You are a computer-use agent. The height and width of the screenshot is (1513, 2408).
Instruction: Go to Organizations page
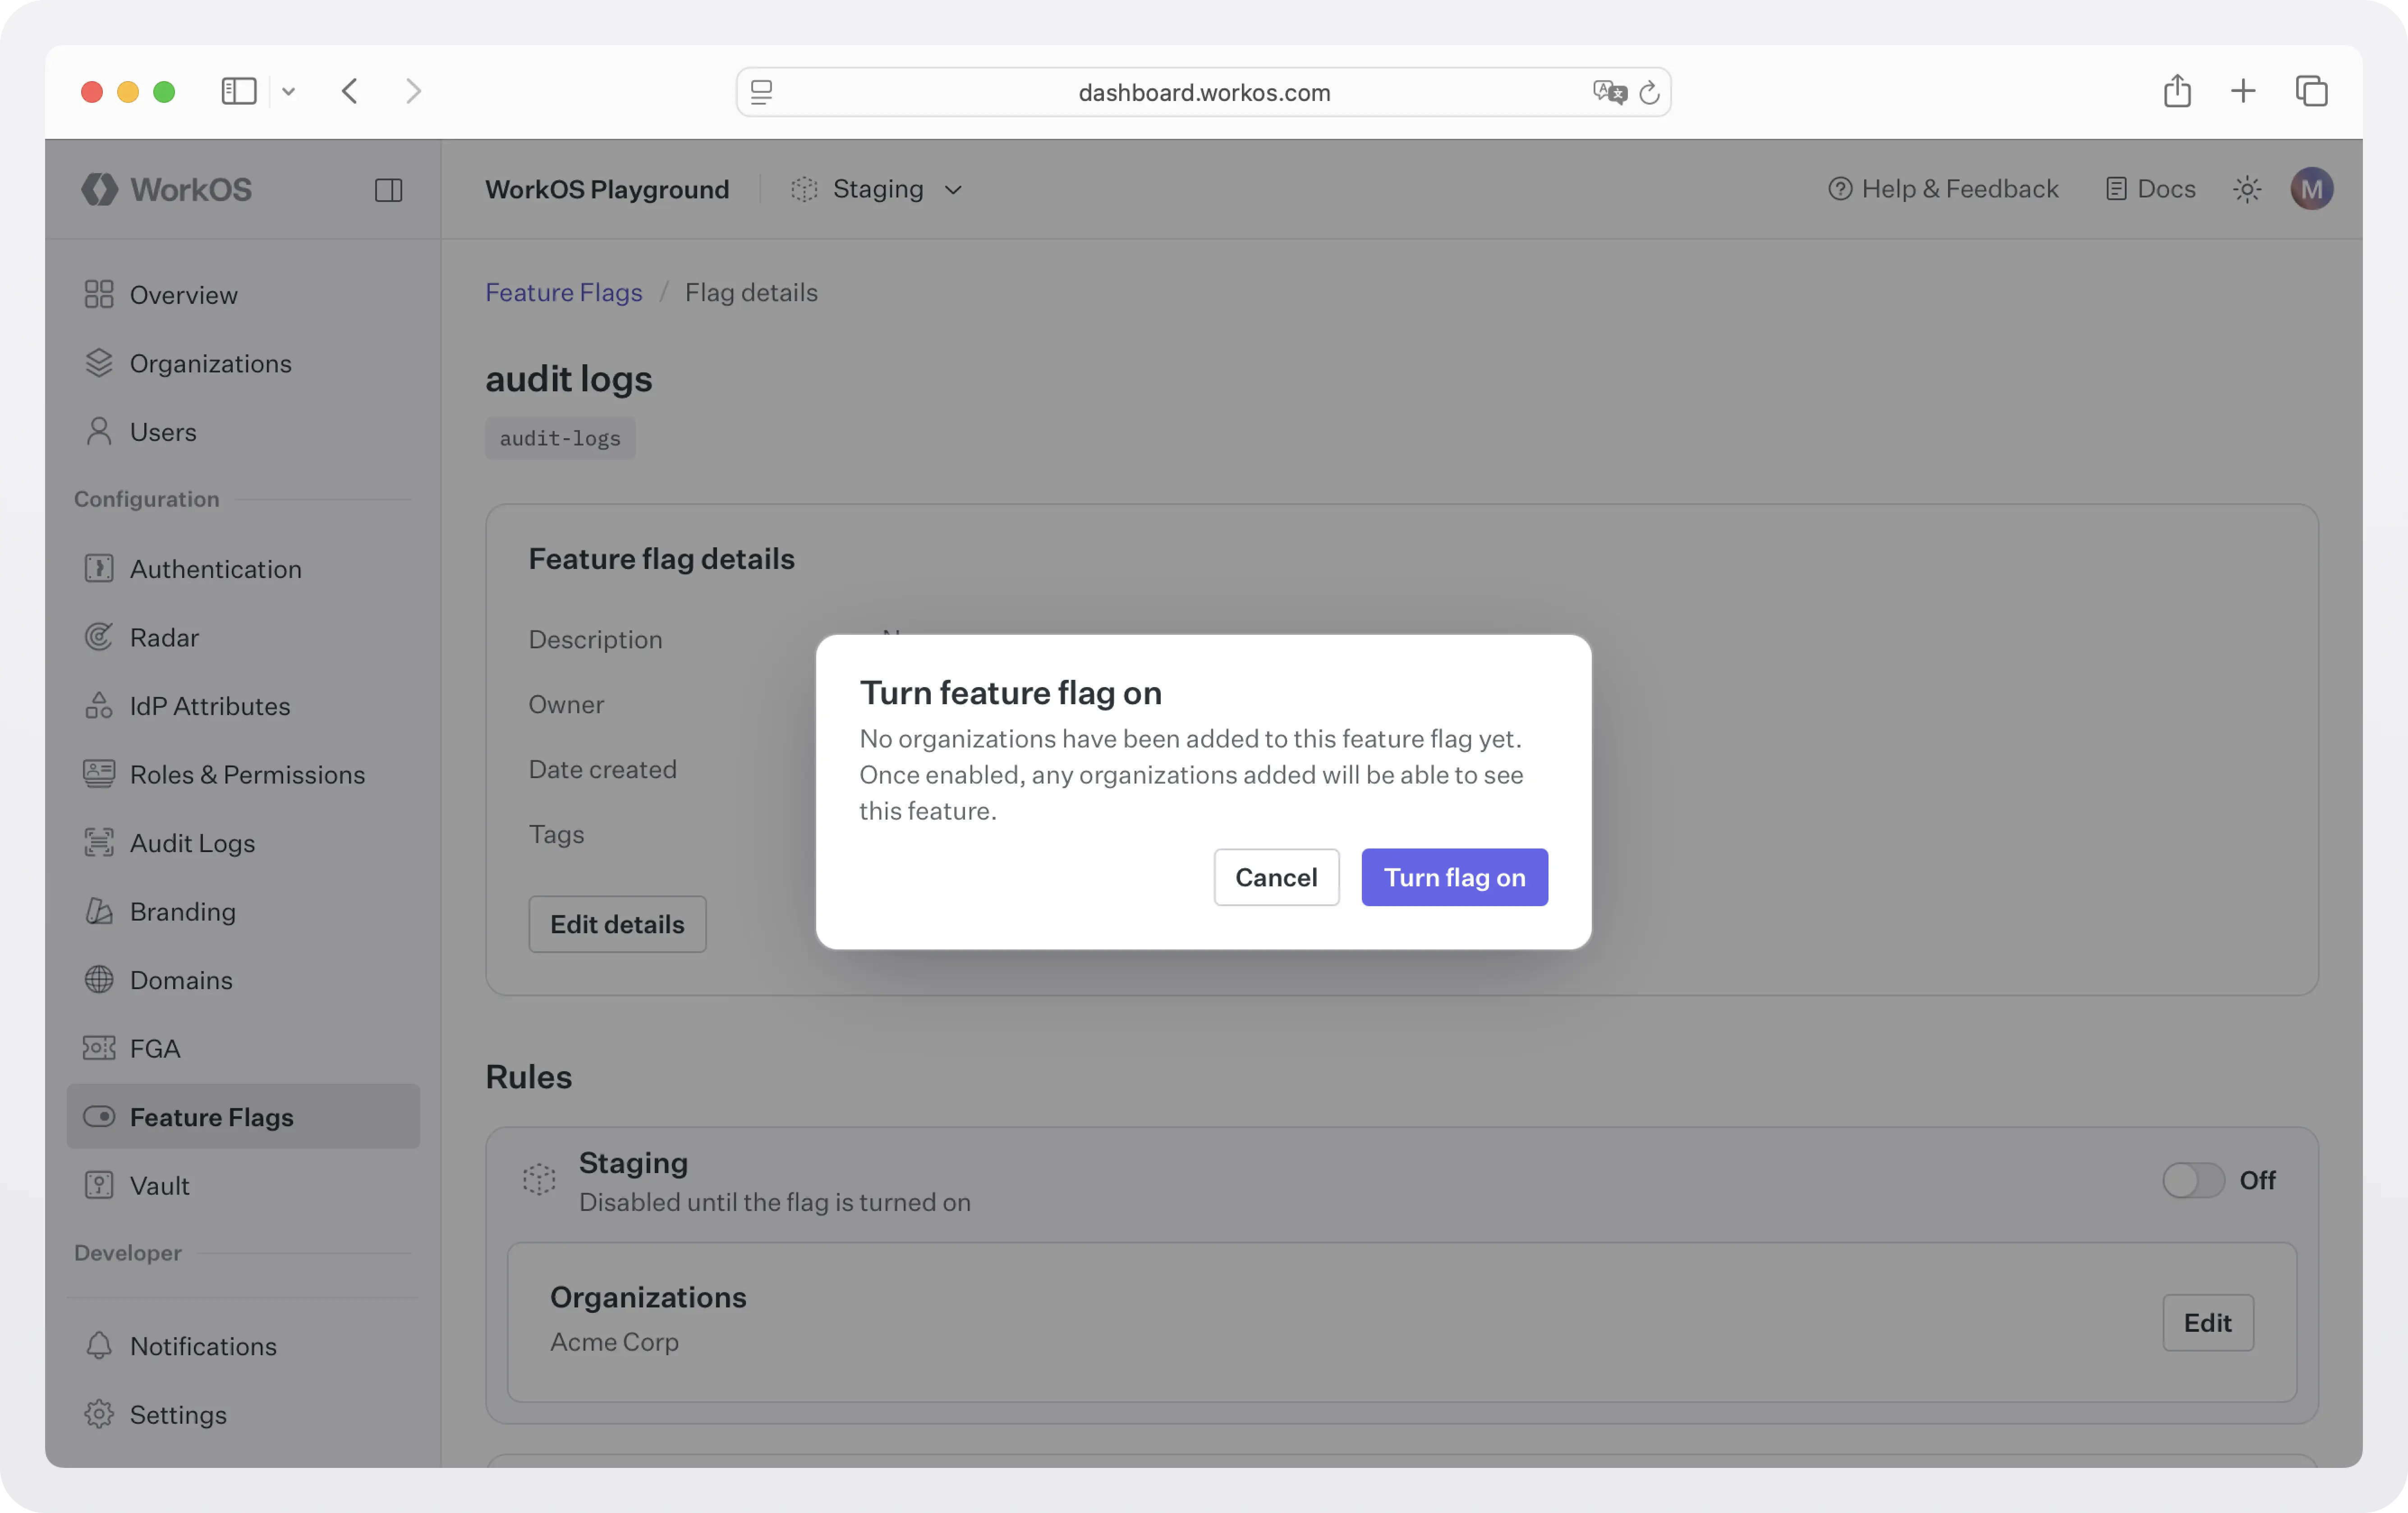(x=242, y=363)
